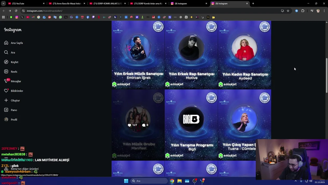This screenshot has height=185, width=328.
Task: Open the YouTube bookmark icon
Action: pos(28,17)
